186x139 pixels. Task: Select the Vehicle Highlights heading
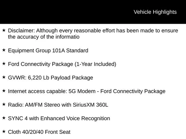click(155, 12)
